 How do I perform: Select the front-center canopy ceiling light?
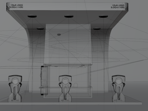[69, 16]
